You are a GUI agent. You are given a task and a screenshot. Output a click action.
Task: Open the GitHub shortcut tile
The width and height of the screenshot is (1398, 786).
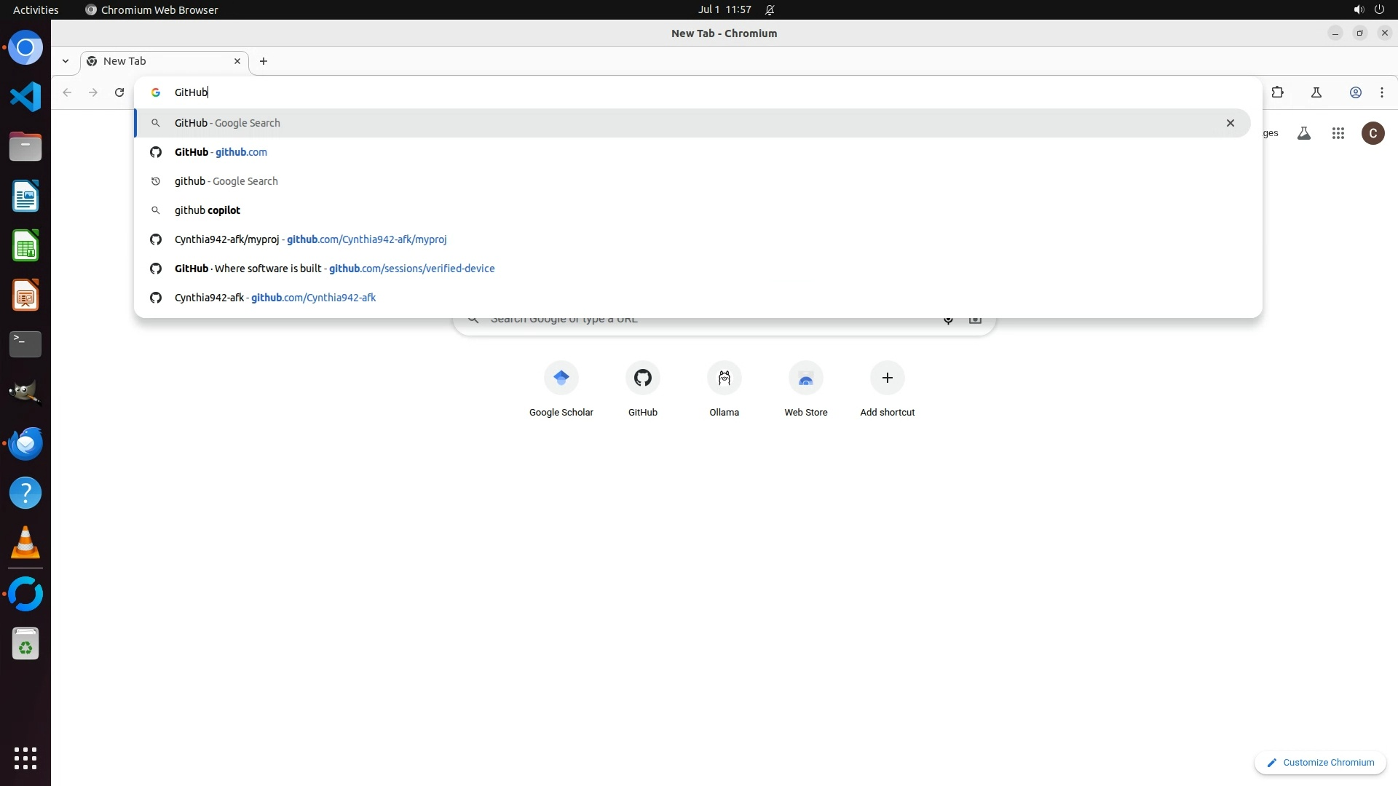tap(642, 378)
